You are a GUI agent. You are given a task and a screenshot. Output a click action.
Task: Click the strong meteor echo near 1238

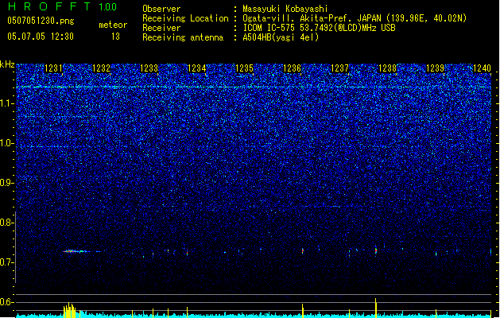pos(376,250)
